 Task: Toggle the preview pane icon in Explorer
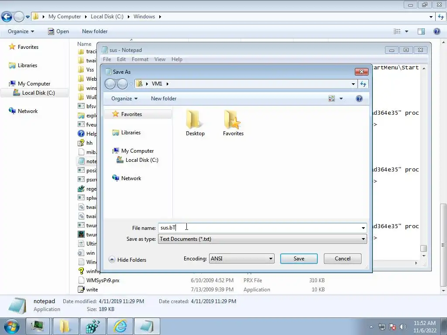(x=421, y=31)
